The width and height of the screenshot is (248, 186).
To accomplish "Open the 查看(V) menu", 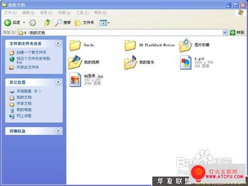I will [x=46, y=13].
